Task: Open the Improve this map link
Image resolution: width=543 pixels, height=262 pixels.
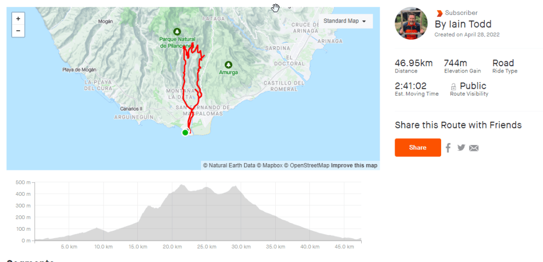Action: [354, 166]
